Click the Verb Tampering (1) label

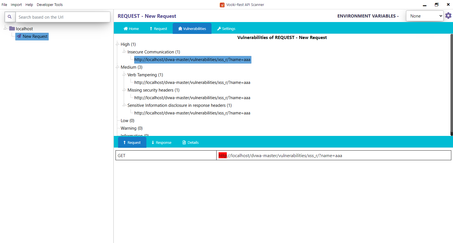click(x=145, y=75)
